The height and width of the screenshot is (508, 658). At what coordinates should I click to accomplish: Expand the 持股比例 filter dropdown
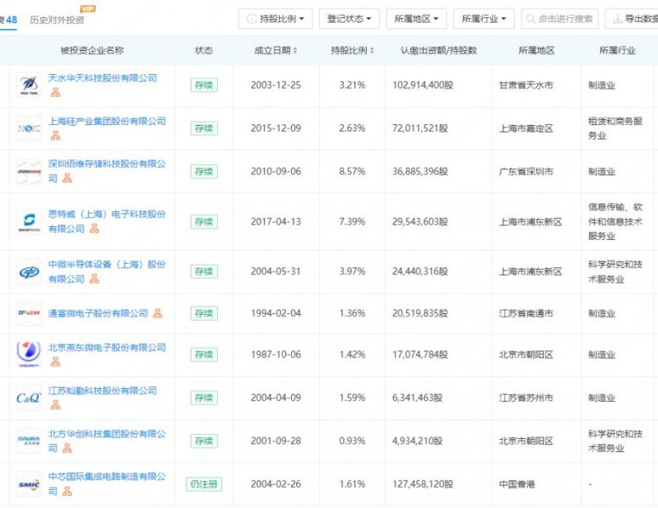point(276,19)
